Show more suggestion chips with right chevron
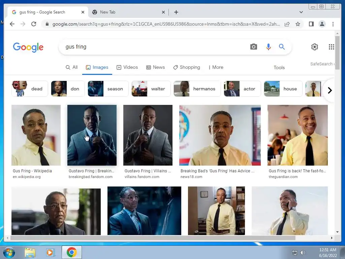 330,90
